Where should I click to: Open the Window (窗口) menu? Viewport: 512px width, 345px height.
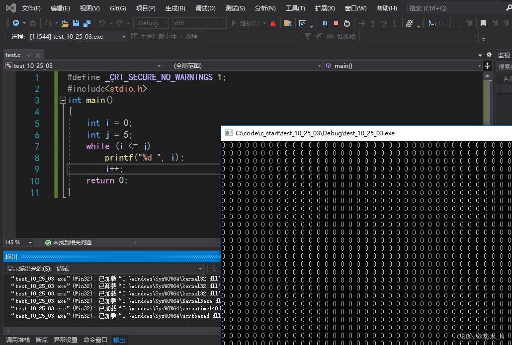(355, 8)
